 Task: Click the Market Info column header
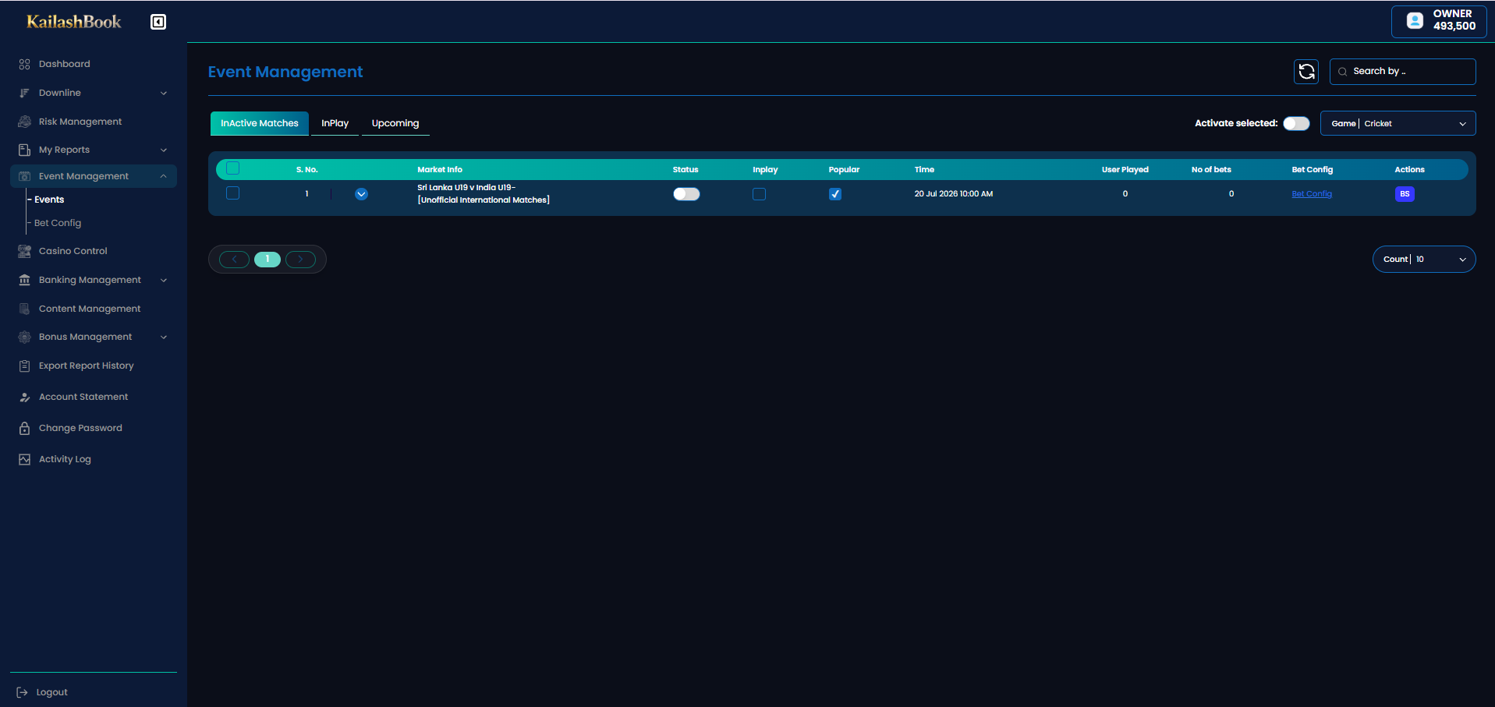click(x=440, y=169)
